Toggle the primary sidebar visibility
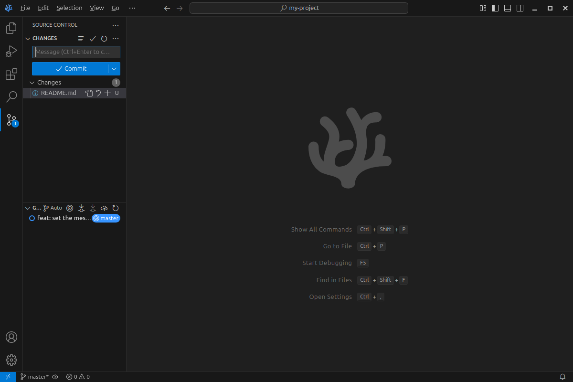Viewport: 573px width, 382px height. point(495,8)
